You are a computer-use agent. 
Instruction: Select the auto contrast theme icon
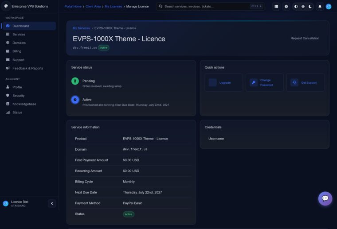click(296, 7)
